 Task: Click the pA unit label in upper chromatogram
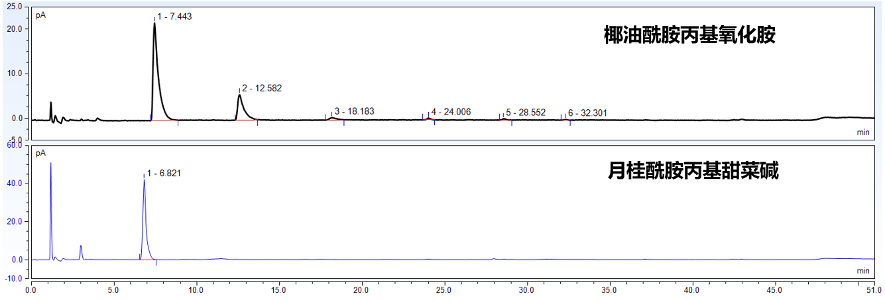pos(40,15)
